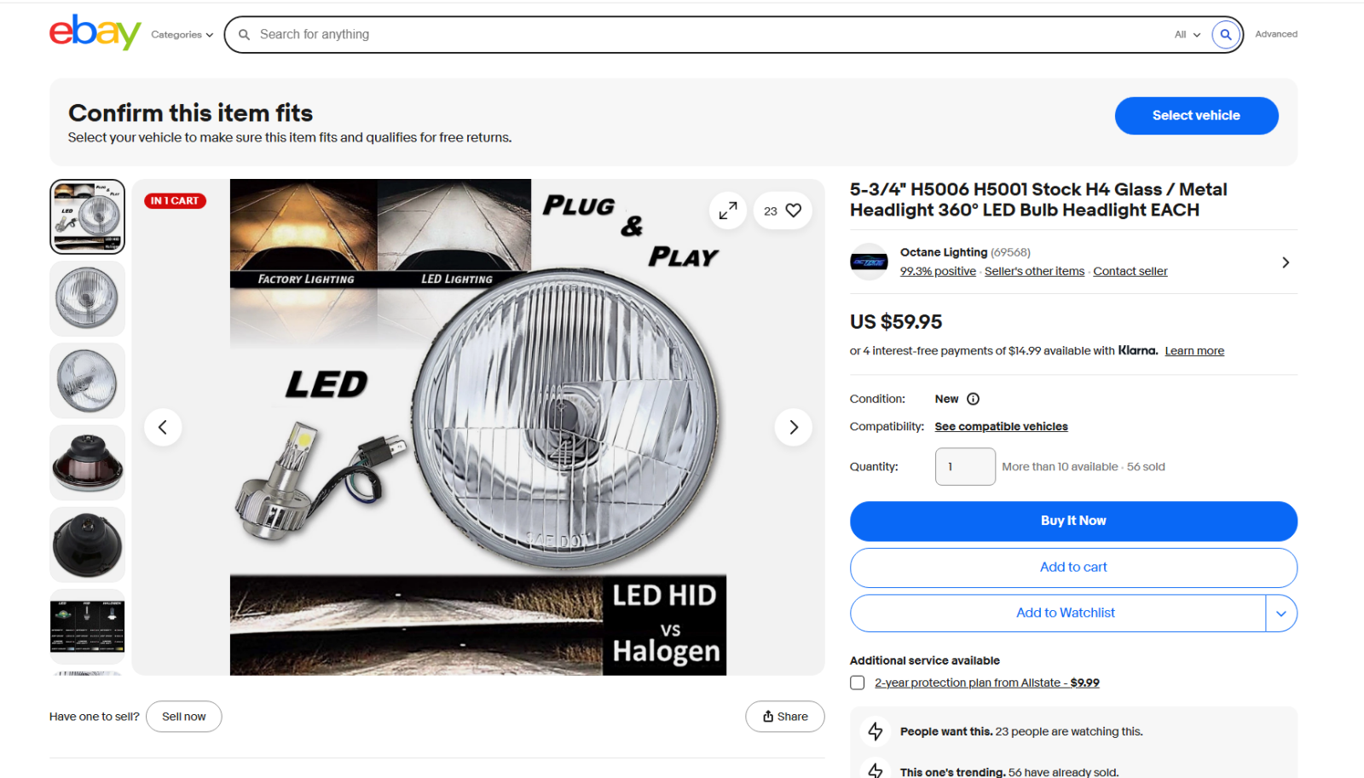Expand Add to Watchlist options arrow
The width and height of the screenshot is (1364, 778).
point(1281,614)
